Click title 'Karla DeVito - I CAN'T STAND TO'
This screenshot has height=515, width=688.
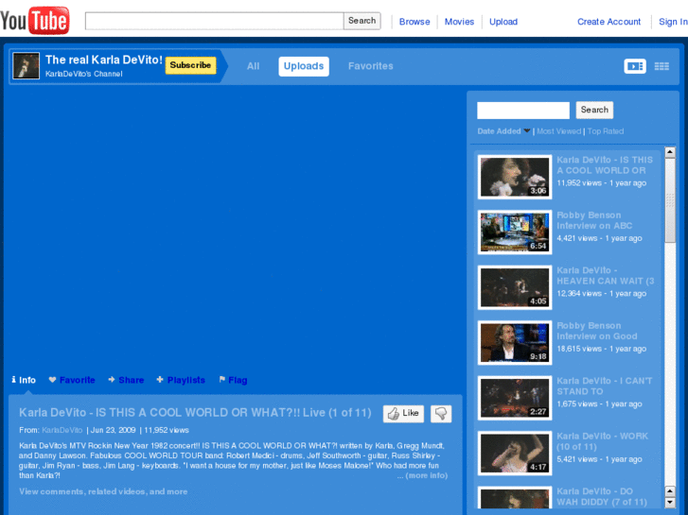(x=604, y=386)
